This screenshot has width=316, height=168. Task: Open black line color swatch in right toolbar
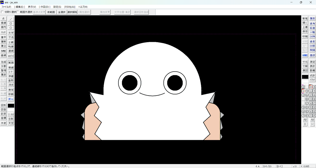click(305, 77)
